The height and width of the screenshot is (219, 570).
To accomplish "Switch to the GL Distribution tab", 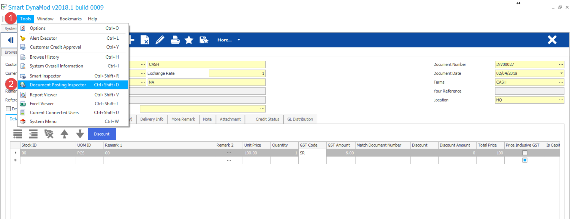I will pos(300,119).
